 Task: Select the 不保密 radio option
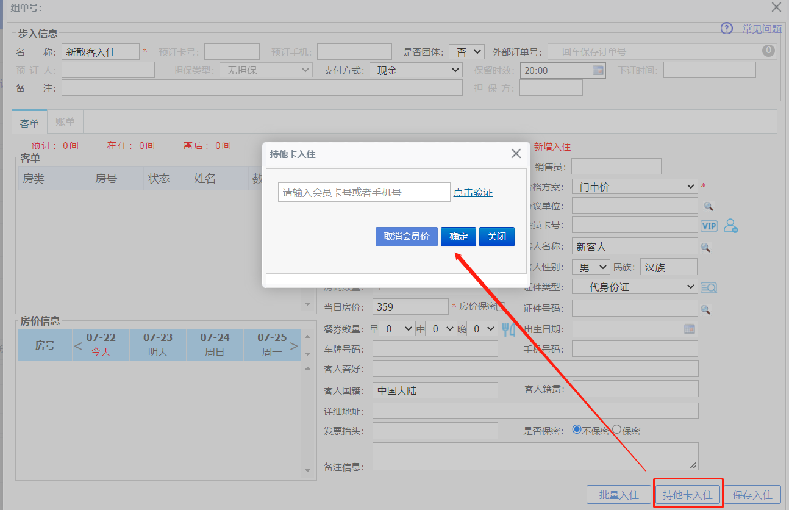click(x=577, y=429)
